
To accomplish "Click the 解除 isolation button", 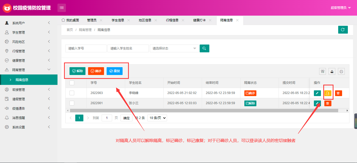I will (77, 71).
